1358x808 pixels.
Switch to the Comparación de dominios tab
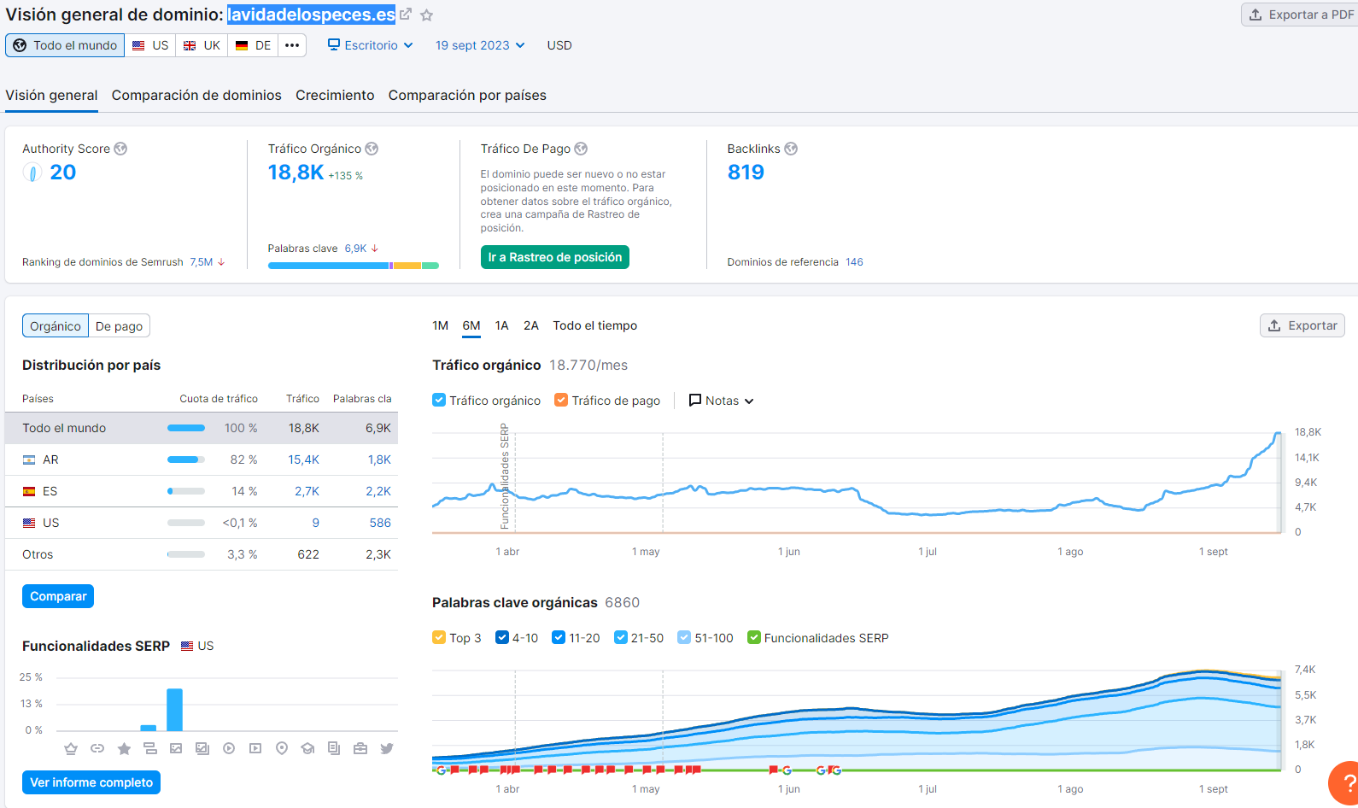tap(196, 95)
